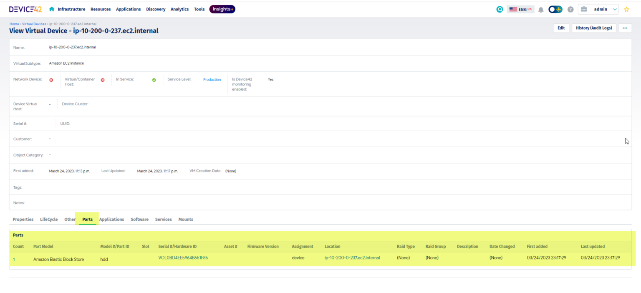This screenshot has width=641, height=293.
Task: Click the green In Service checkmark indicator
Action: (154, 80)
